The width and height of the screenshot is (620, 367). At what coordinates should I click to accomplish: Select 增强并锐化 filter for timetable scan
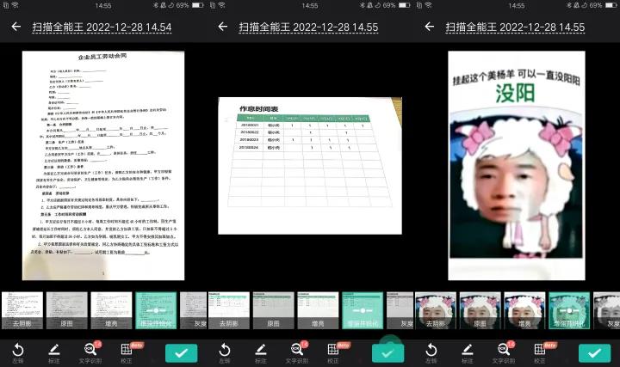click(x=362, y=311)
